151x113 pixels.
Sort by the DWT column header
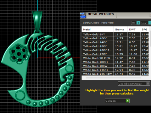[134, 30]
